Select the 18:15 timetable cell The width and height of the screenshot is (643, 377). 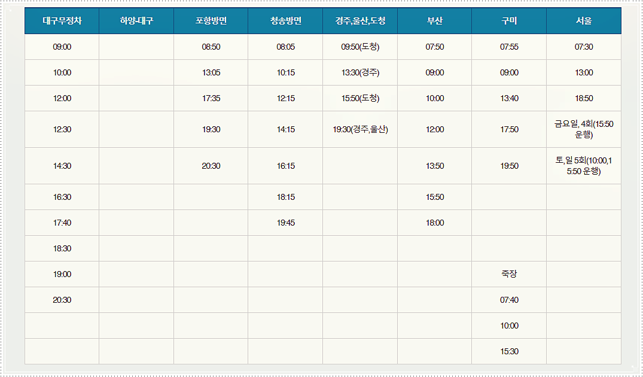click(285, 197)
